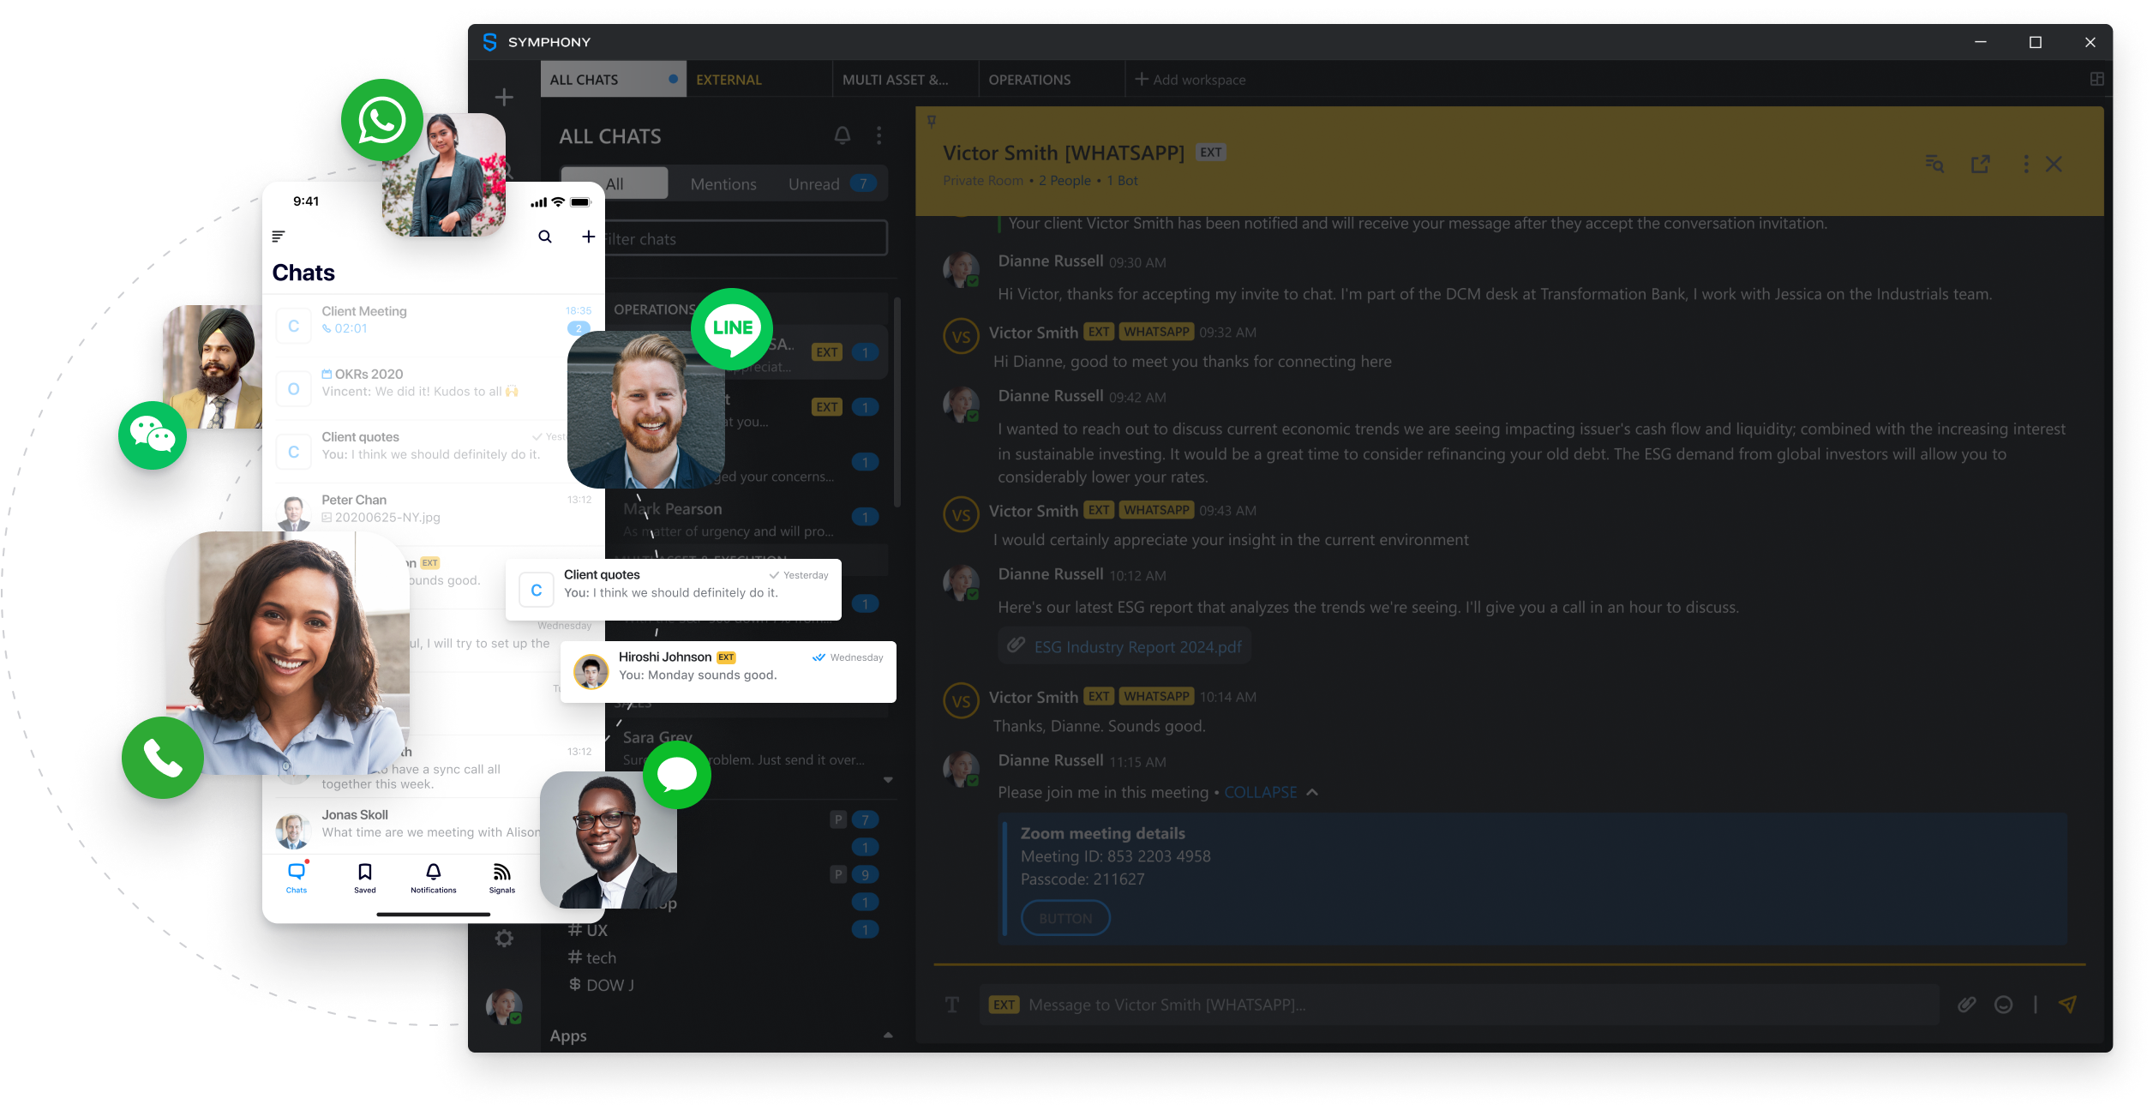The image size is (2153, 1110).
Task: Select the OPERATIONS workspace tab
Action: pos(1029,79)
